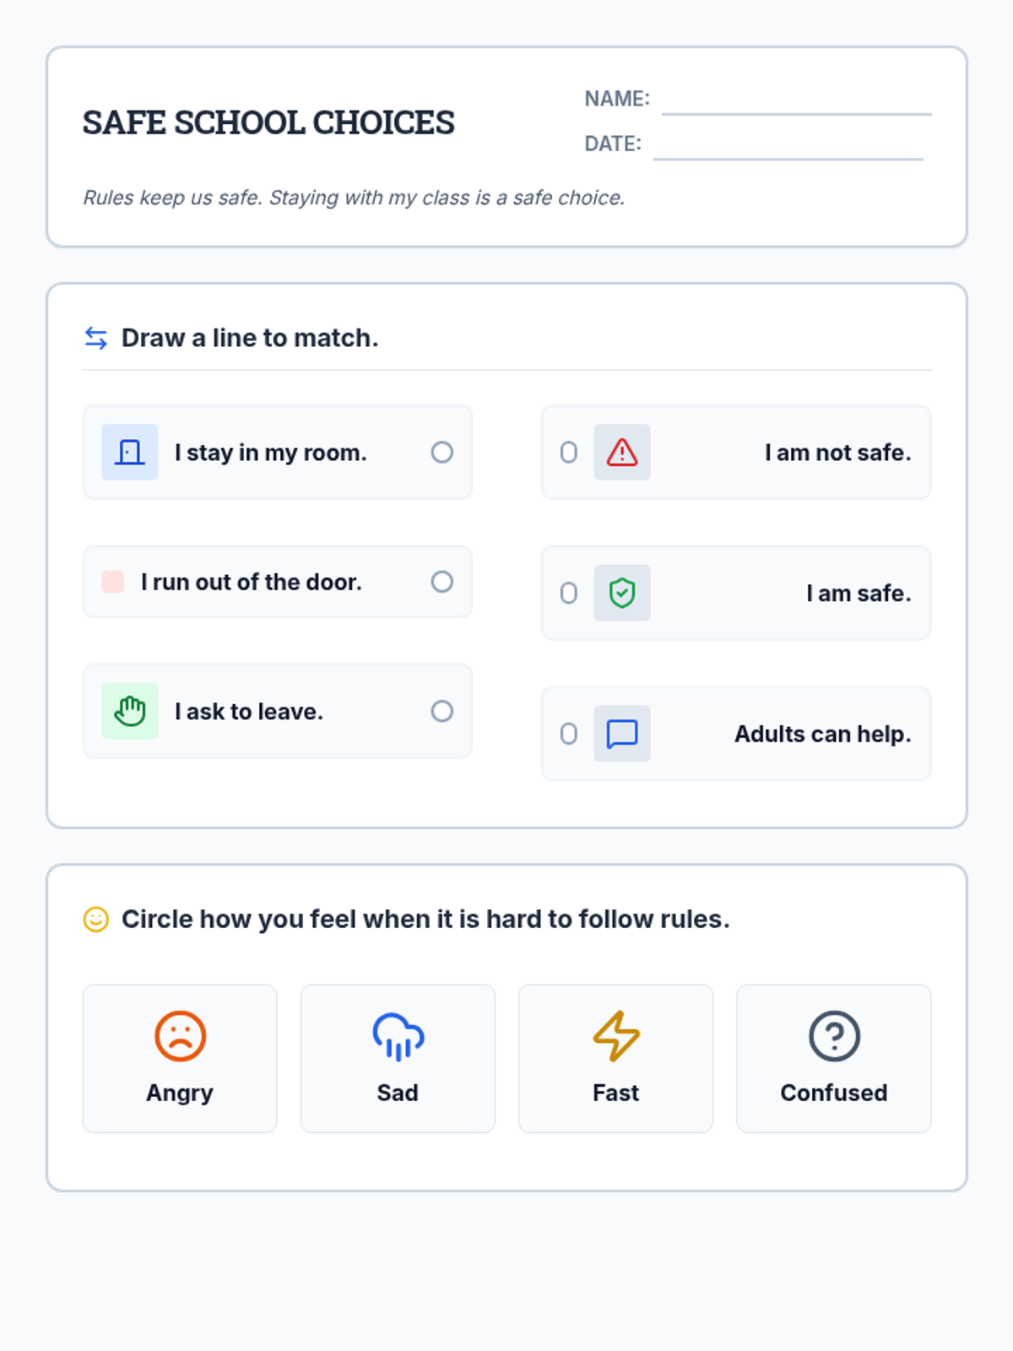Viewport: 1013px width, 1351px height.
Task: Select the circle next to 'I ask to leave'
Action: click(442, 711)
